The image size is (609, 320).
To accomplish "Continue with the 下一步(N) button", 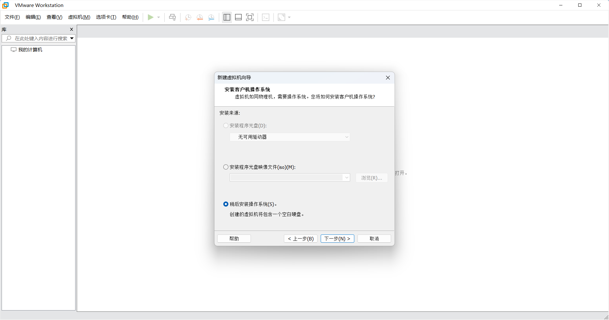I will (337, 239).
